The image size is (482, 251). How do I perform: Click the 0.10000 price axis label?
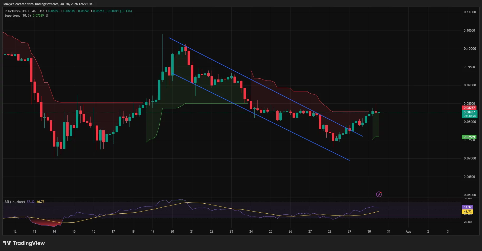pyautogui.click(x=470, y=49)
